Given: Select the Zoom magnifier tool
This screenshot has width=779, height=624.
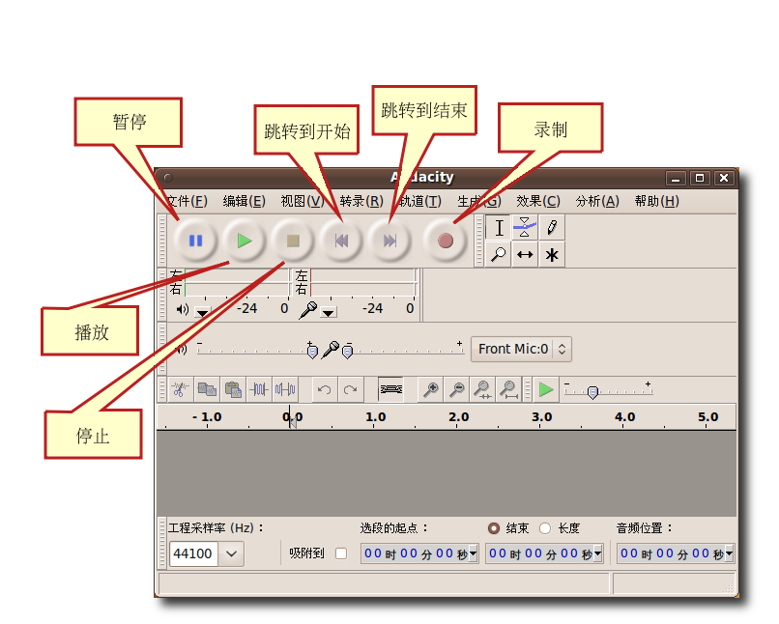Looking at the screenshot, I should click(x=499, y=255).
